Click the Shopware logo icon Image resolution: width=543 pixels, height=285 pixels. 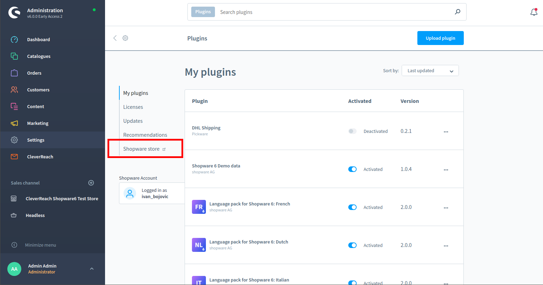(14, 13)
